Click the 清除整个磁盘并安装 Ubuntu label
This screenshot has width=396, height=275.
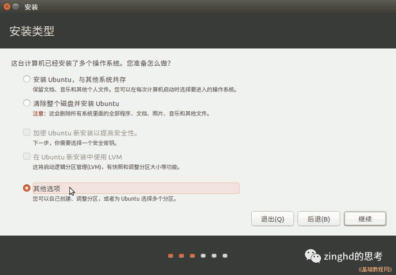pos(76,104)
